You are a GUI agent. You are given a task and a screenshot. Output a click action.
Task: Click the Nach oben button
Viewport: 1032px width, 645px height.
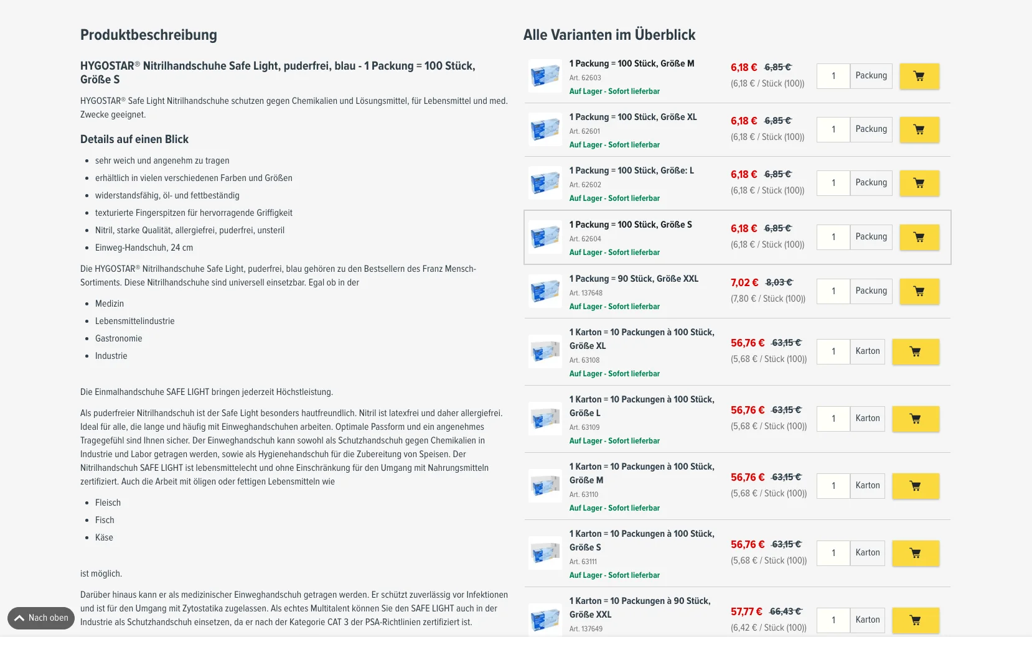click(x=41, y=618)
